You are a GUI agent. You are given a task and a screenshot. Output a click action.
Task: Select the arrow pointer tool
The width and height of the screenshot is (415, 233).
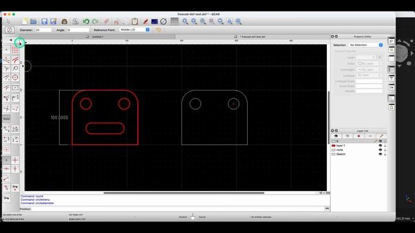click(x=8, y=21)
